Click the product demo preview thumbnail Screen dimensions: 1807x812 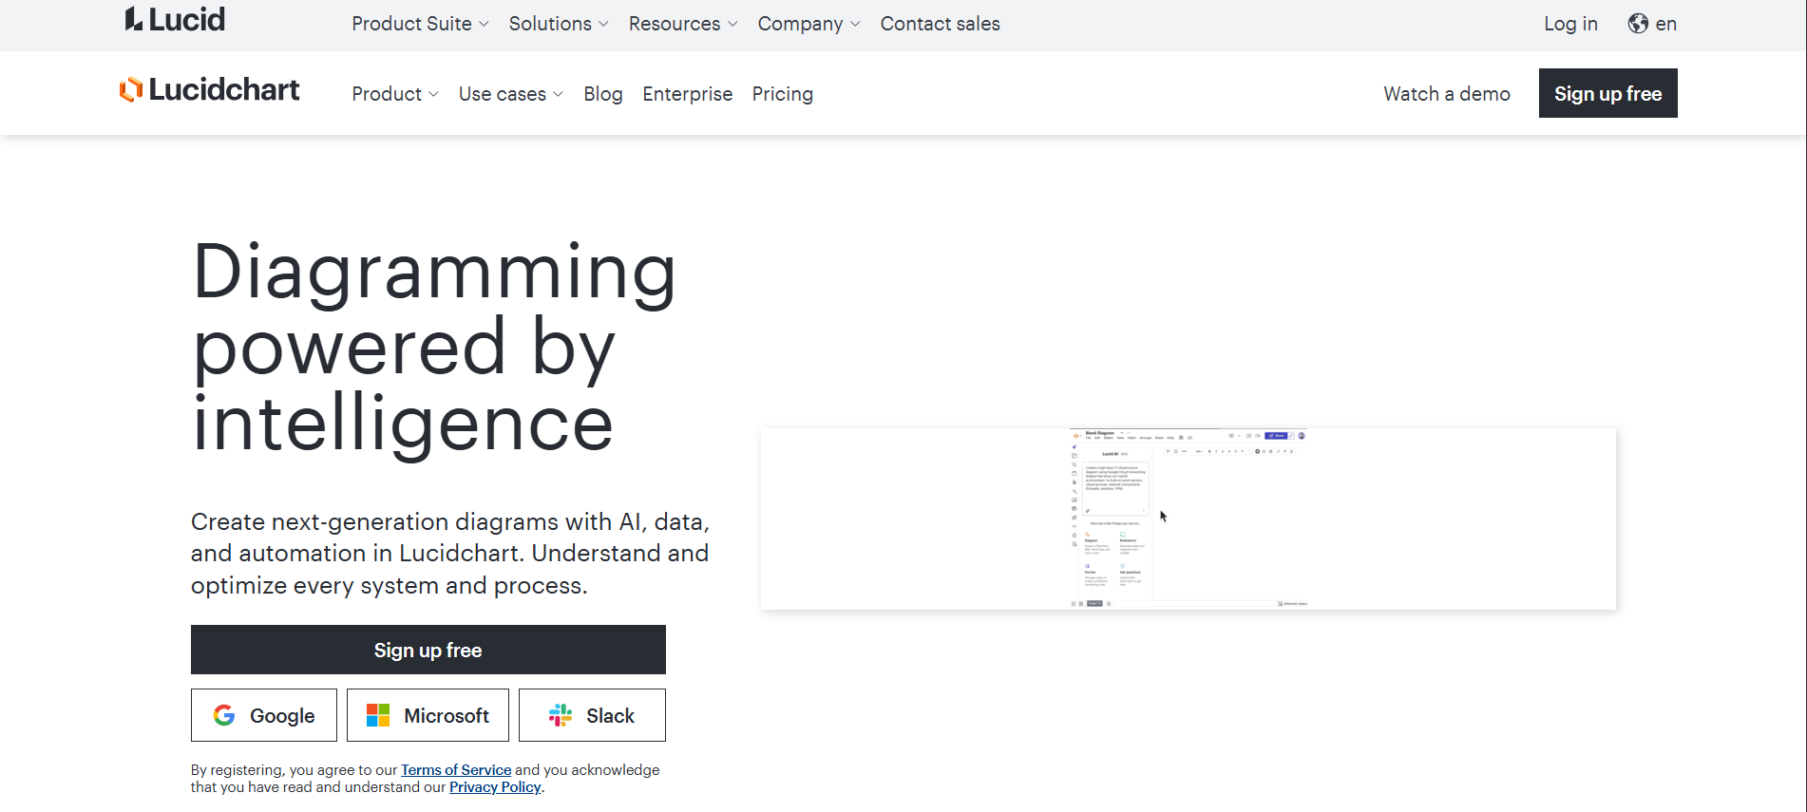[1189, 519]
